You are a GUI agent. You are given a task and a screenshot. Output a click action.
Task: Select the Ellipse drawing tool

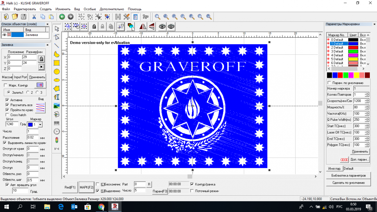pos(57,80)
